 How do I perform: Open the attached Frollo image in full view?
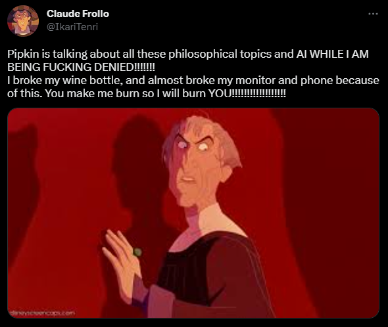pos(193,213)
